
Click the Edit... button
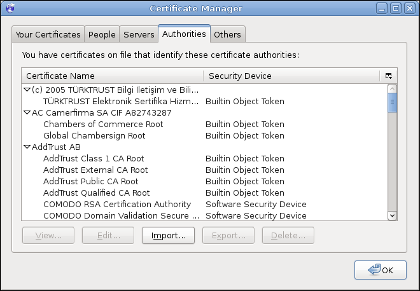tap(108, 235)
